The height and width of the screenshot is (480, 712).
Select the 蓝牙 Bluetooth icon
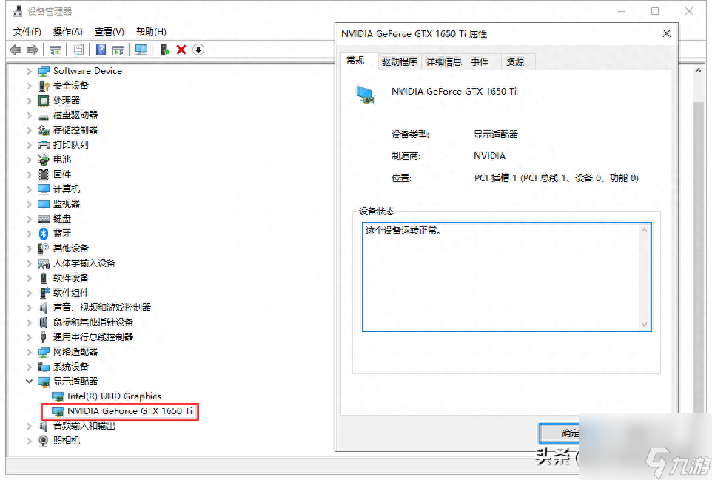click(44, 234)
